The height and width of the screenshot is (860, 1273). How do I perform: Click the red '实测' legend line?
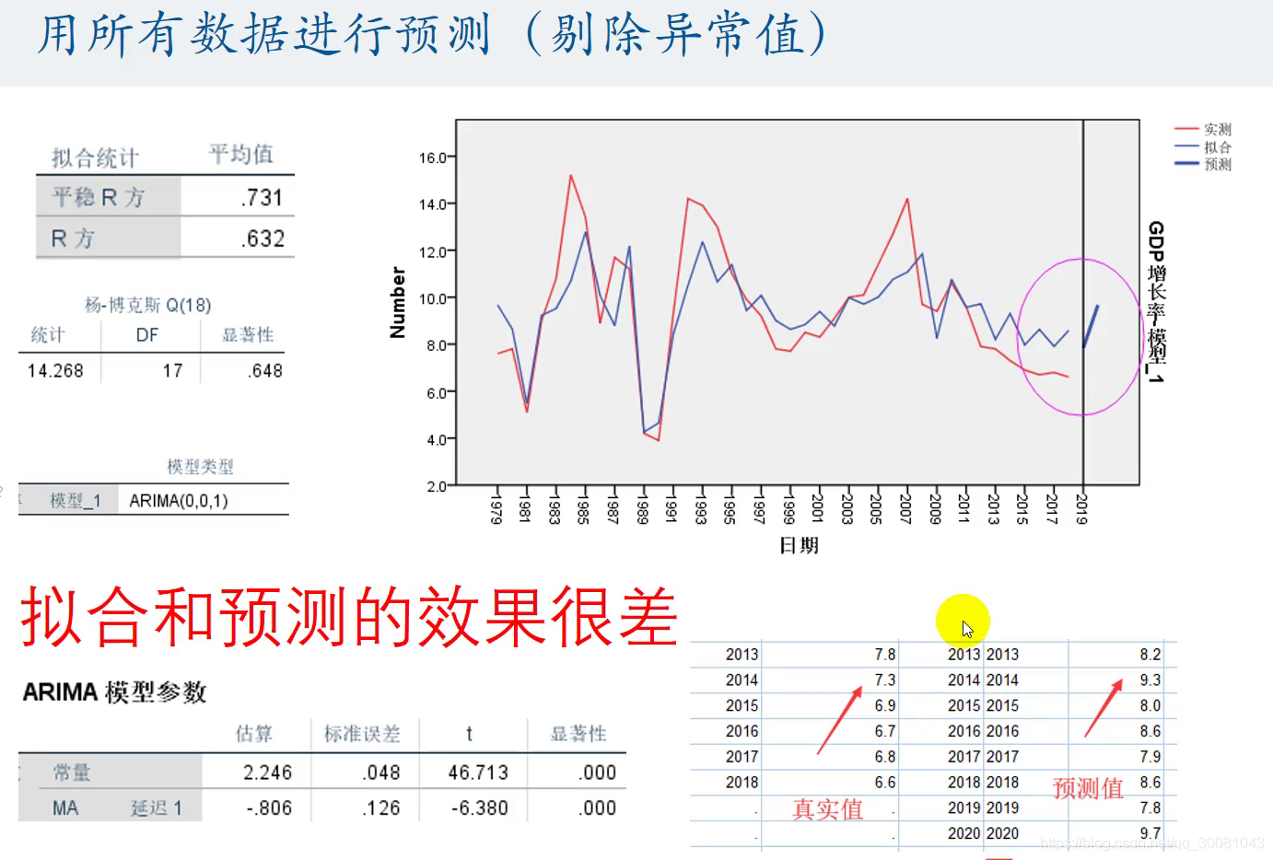1186,129
